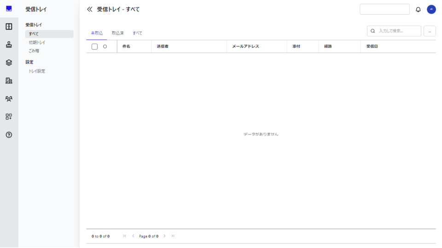
Task: Select 初期トレイ in sidebar
Action: (37, 42)
